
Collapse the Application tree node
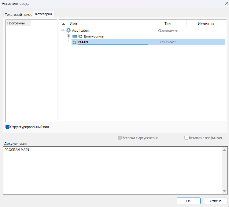(x=62, y=30)
